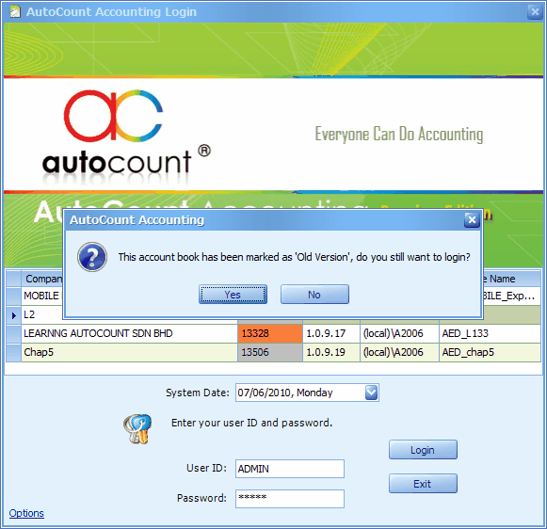Open the System Date dropdown

372,393
